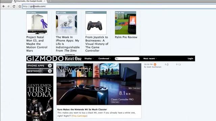Click the EDITORIAL category label
Image resolution: width=216 pixels, height=121 pixels.
[32, 12]
